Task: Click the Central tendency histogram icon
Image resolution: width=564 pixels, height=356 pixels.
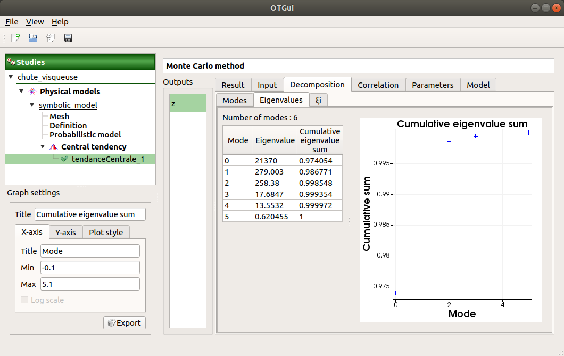Action: (53, 146)
